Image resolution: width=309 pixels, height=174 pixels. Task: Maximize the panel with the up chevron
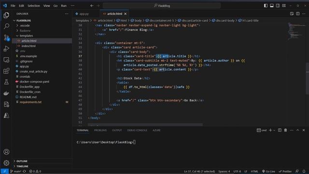[x=297, y=130]
